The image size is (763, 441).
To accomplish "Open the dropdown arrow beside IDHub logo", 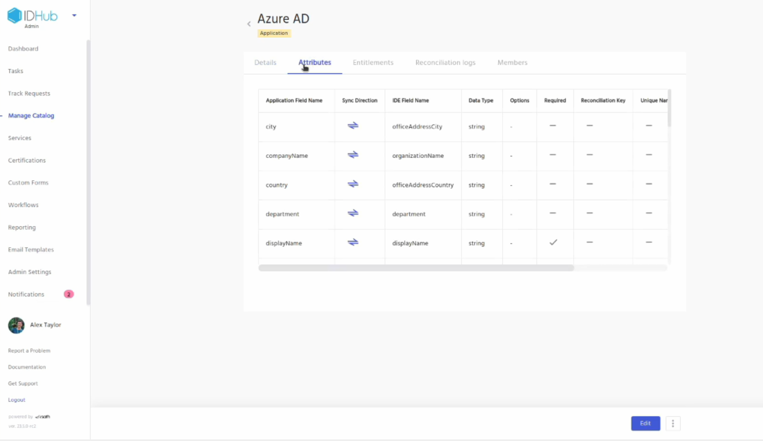I will [74, 16].
